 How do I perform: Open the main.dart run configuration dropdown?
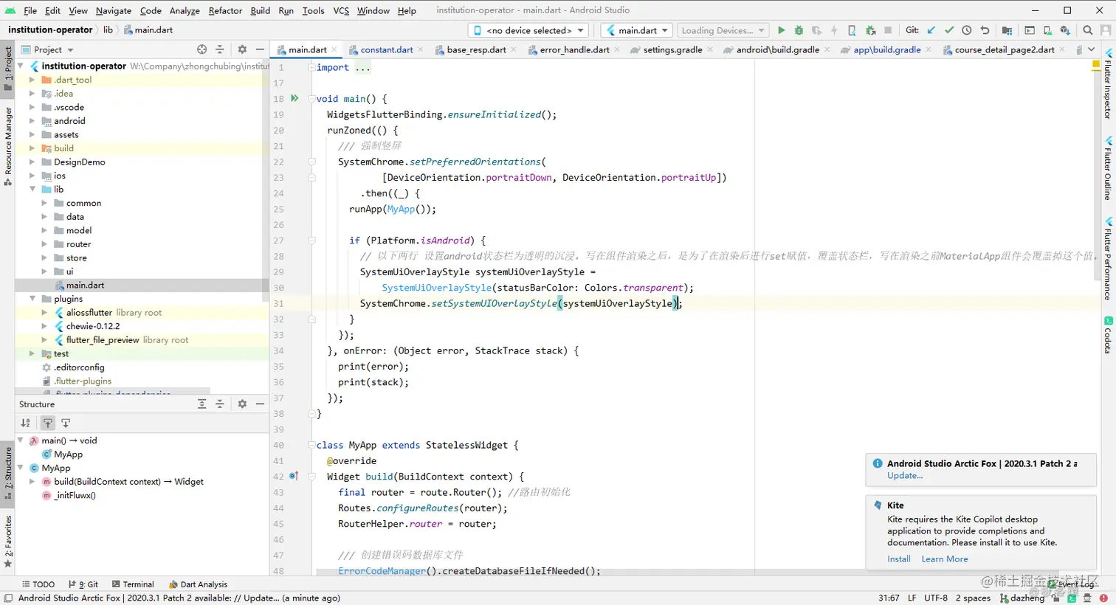tap(636, 30)
